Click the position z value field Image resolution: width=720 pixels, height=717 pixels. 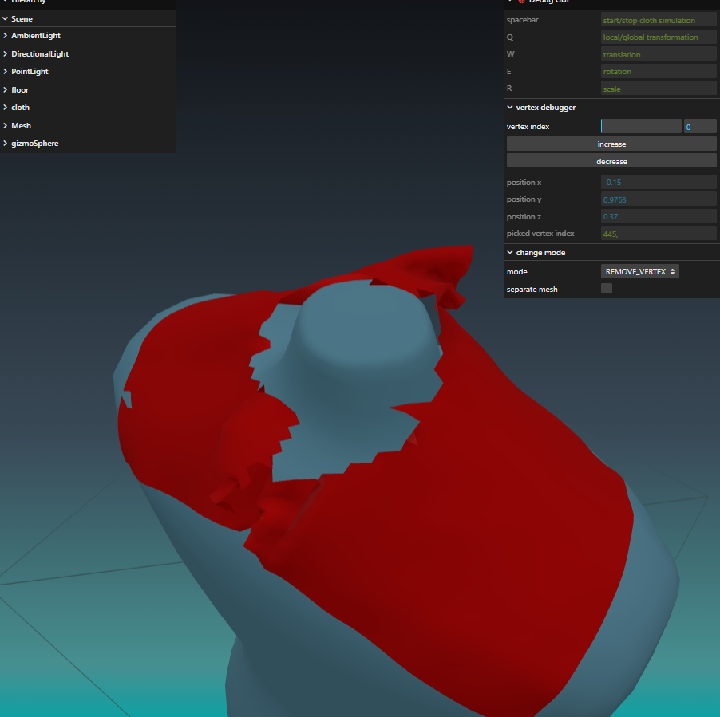click(x=659, y=216)
